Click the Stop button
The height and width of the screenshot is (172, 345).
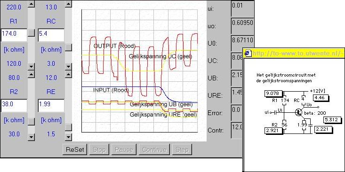(x=99, y=149)
